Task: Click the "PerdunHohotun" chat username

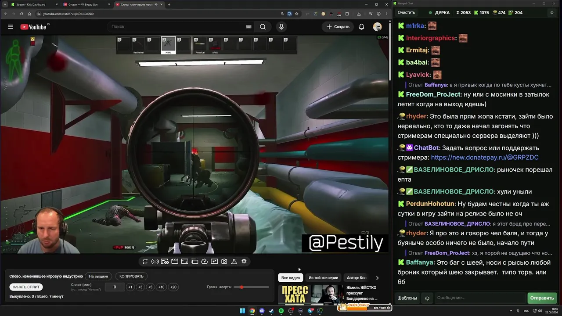Action: tap(430, 204)
